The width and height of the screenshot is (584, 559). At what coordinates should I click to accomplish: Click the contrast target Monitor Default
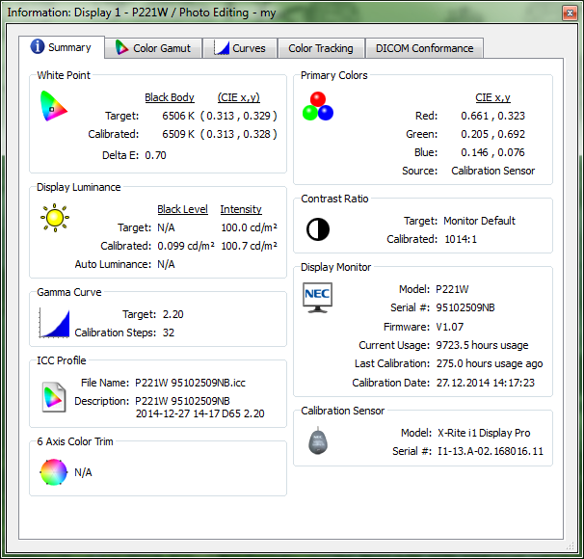479,221
